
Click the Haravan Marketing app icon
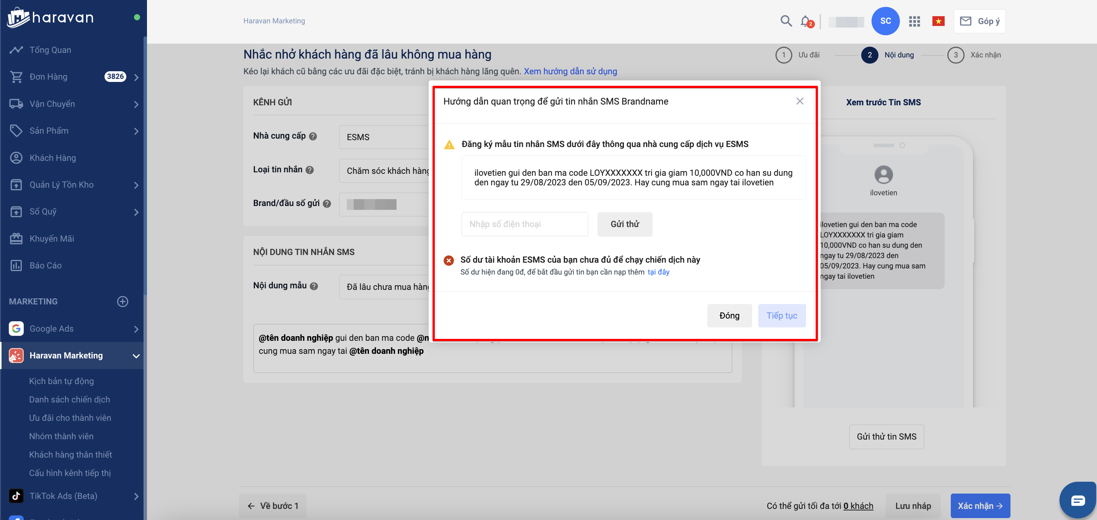(16, 355)
